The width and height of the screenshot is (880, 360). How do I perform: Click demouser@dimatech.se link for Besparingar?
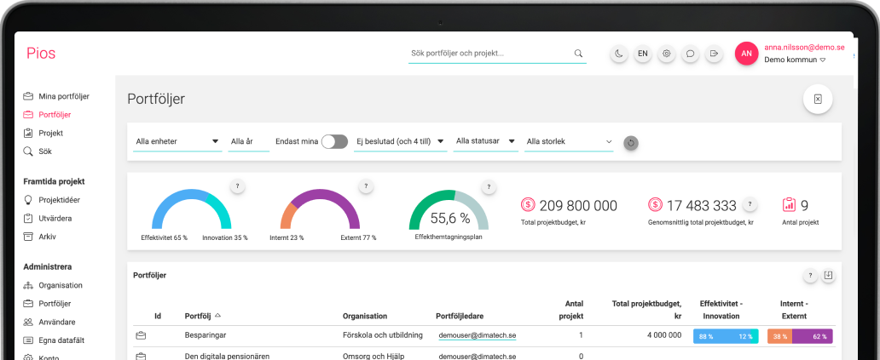[x=478, y=335]
